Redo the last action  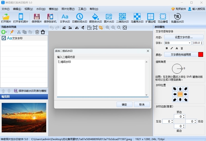point(57,28)
